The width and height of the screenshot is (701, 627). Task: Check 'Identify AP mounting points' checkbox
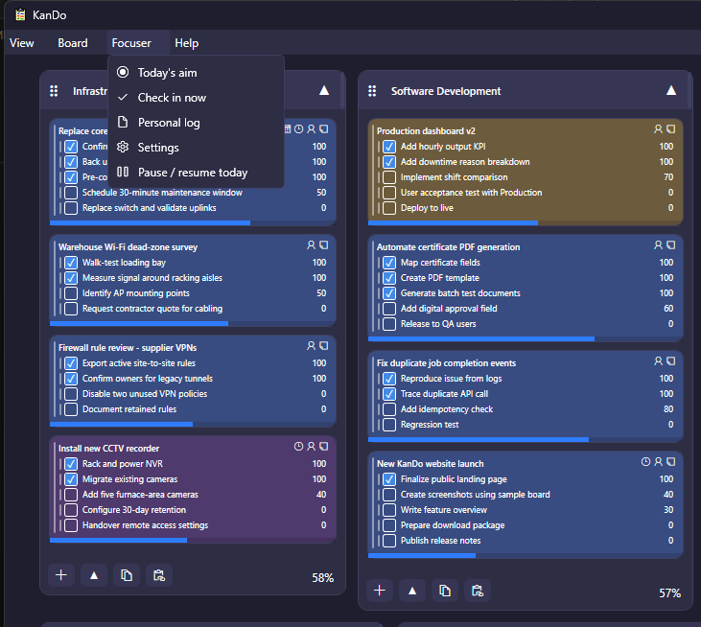[71, 293]
